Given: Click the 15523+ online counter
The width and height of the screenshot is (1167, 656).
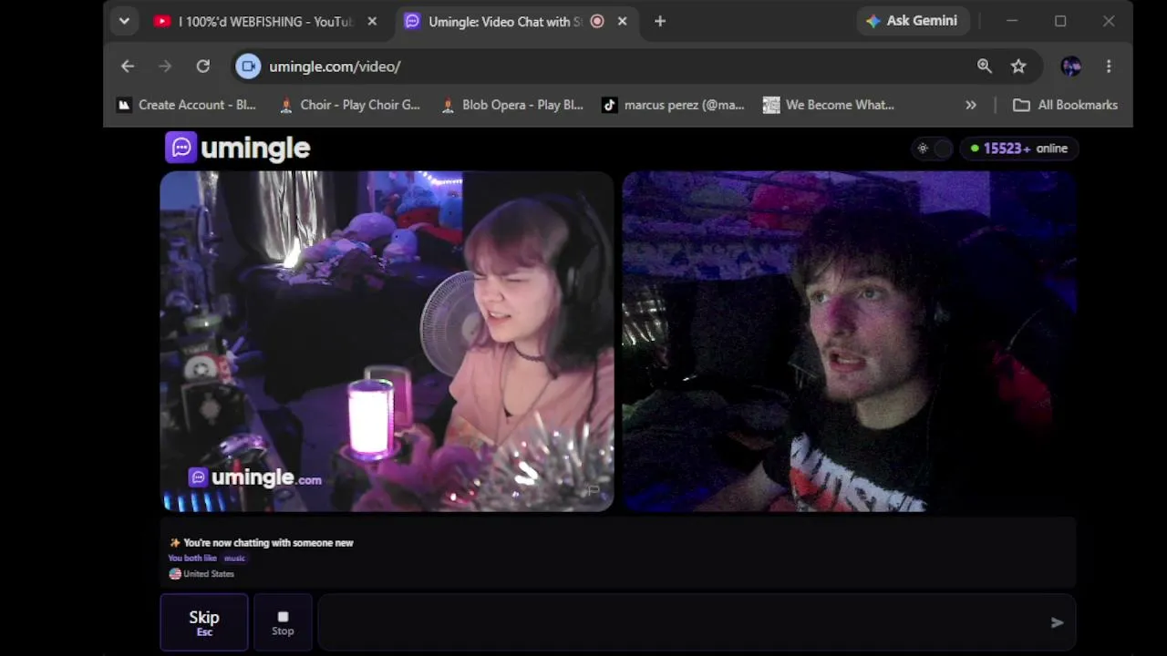Looking at the screenshot, I should pos(1019,149).
